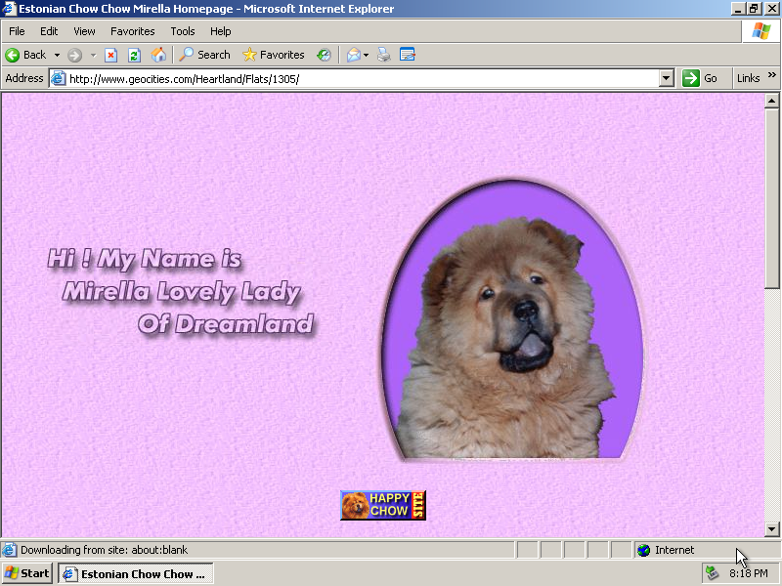Viewport: 782px width, 586px height.
Task: Refresh the current page
Action: click(135, 55)
